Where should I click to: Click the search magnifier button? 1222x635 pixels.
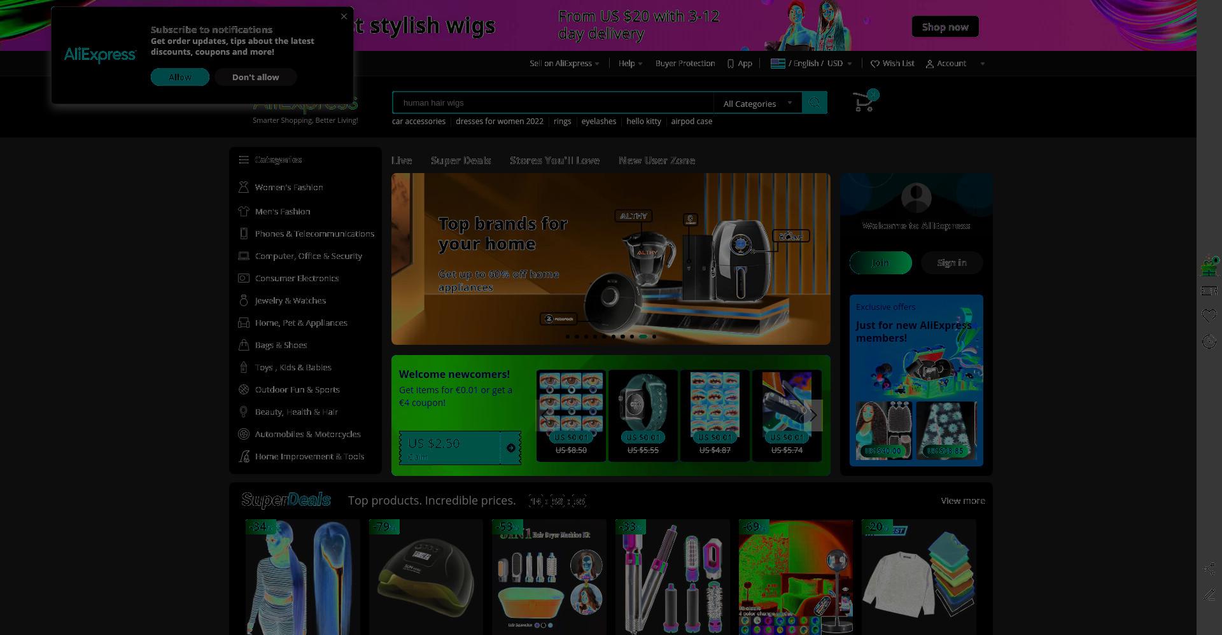click(814, 102)
